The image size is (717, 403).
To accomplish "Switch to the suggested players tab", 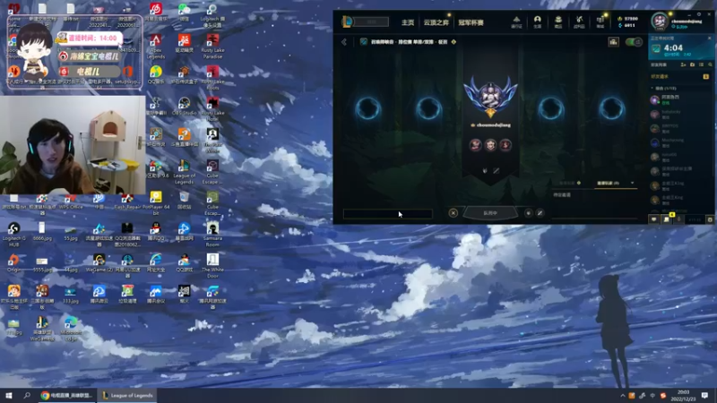I will [569, 183].
